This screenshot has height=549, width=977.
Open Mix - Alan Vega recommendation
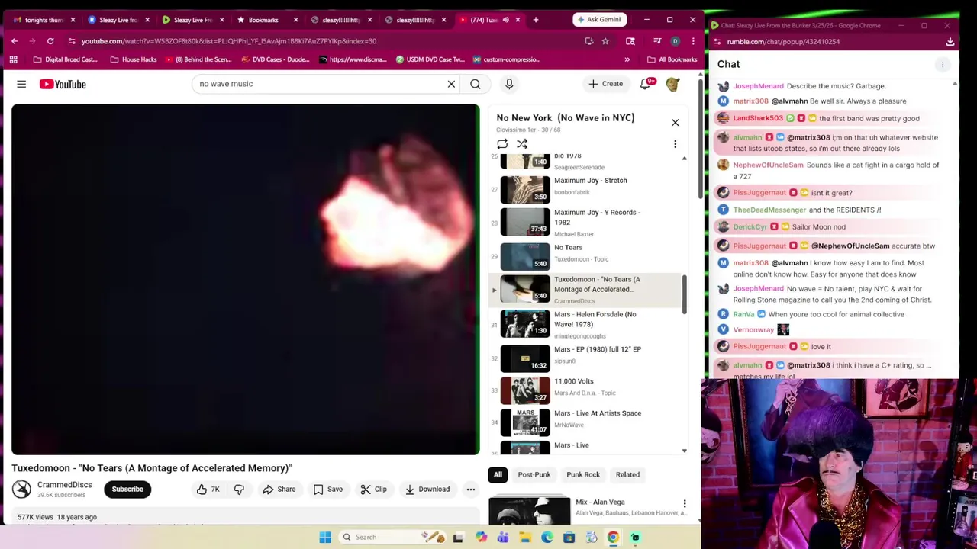[x=588, y=509]
